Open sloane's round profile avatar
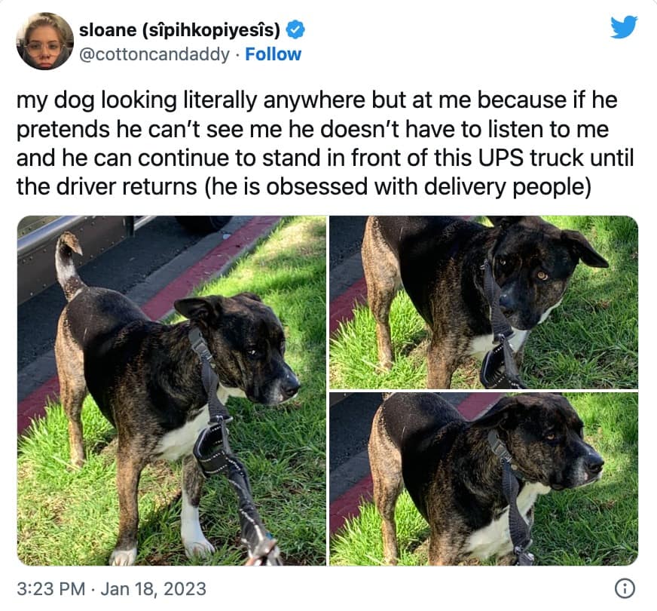Image resolution: width=657 pixels, height=611 pixels. pyautogui.click(x=45, y=41)
